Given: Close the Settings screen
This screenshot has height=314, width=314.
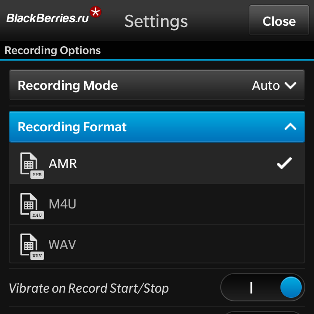Looking at the screenshot, I should coord(279,21).
